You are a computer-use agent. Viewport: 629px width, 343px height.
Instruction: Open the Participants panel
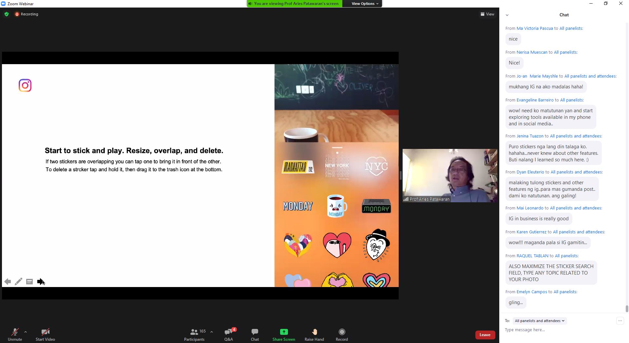194,334
